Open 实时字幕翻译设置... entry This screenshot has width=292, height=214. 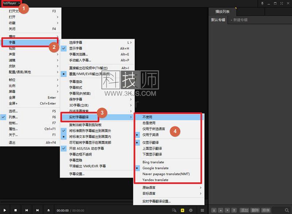tap(169, 201)
